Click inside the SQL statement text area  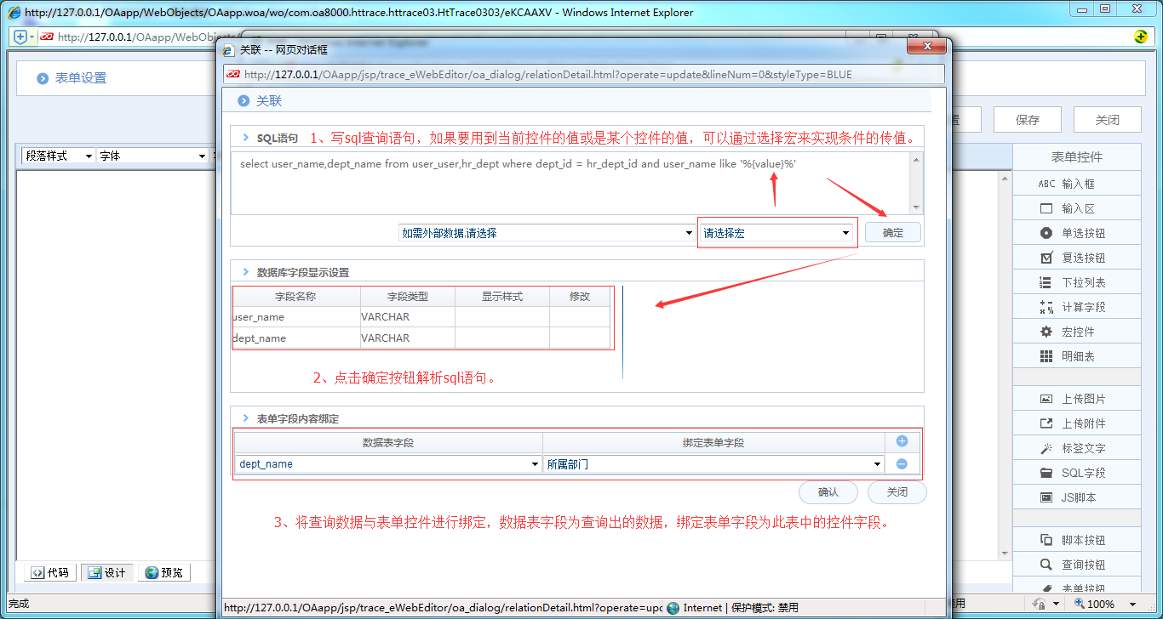[570, 183]
